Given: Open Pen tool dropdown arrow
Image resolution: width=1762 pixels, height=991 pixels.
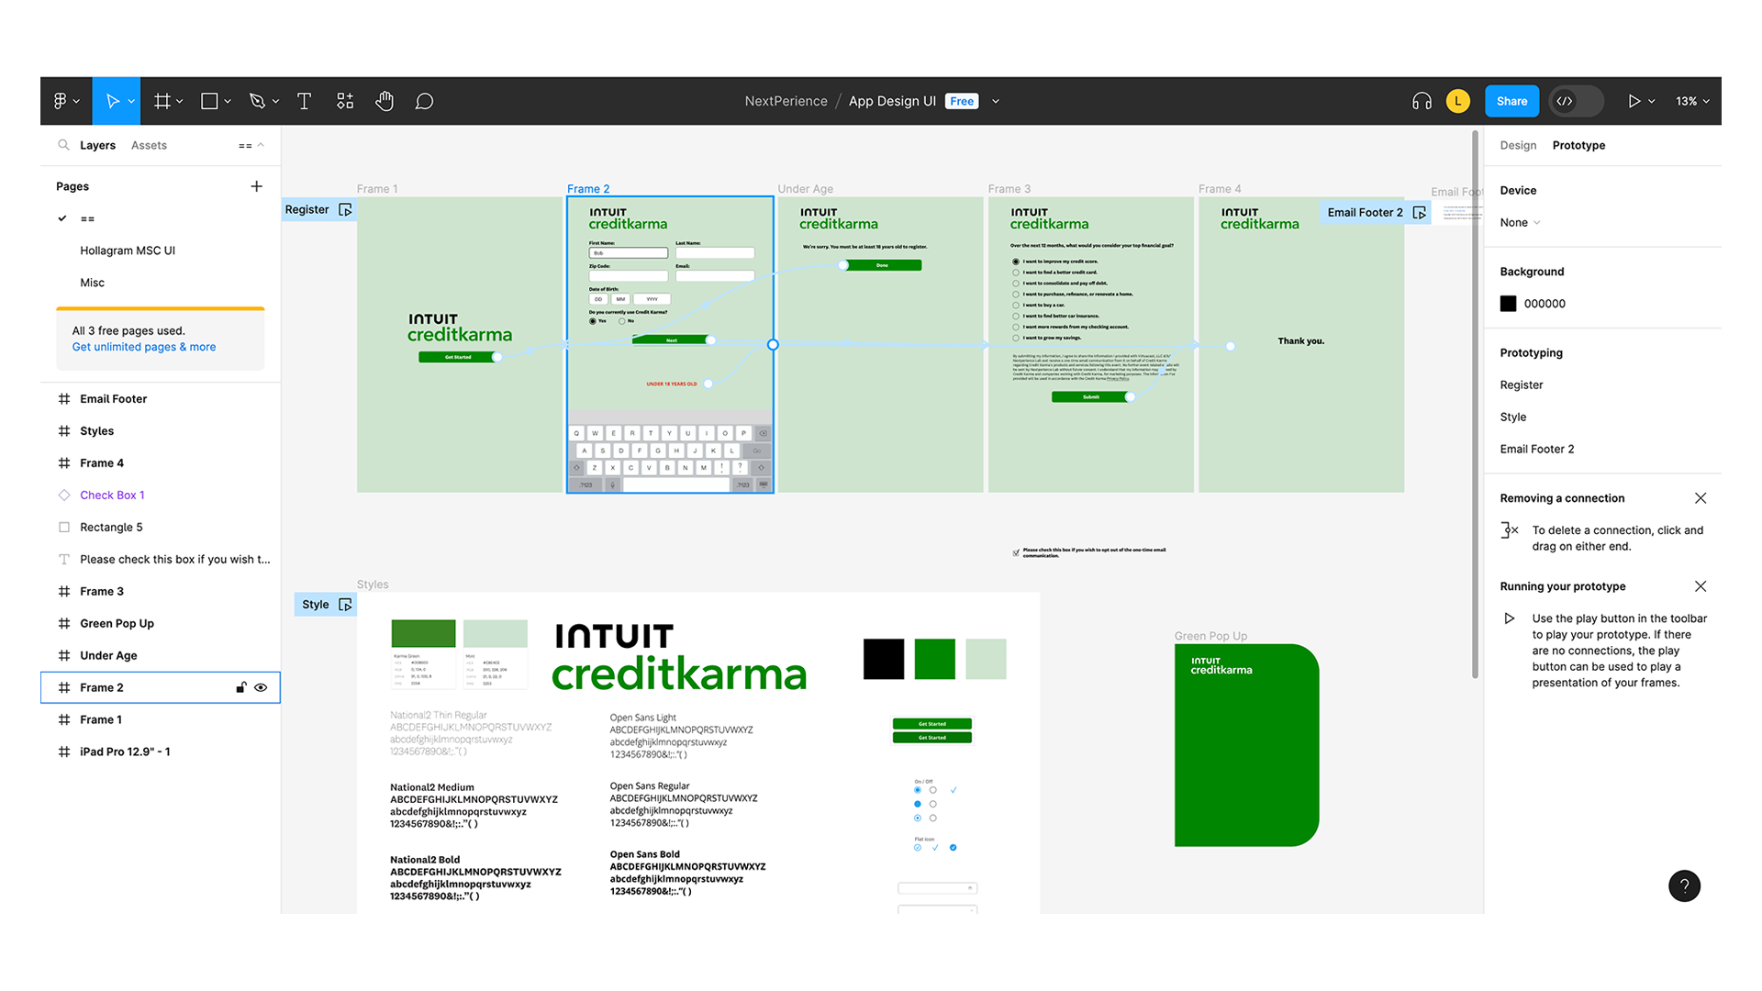Looking at the screenshot, I should pyautogui.click(x=275, y=101).
